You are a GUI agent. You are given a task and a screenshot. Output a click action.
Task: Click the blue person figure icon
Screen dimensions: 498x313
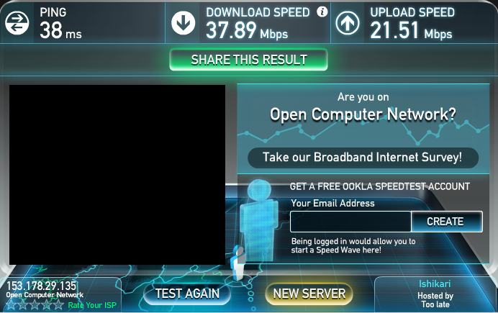pos(259,219)
